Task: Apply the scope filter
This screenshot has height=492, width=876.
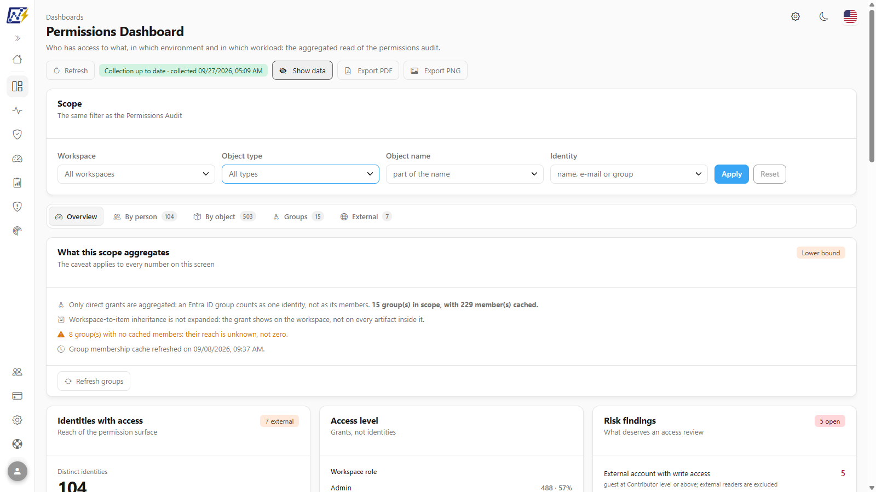Action: 731,174
